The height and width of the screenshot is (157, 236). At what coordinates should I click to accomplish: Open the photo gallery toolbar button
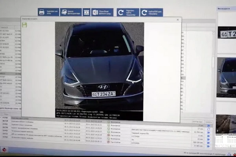coord(71,12)
